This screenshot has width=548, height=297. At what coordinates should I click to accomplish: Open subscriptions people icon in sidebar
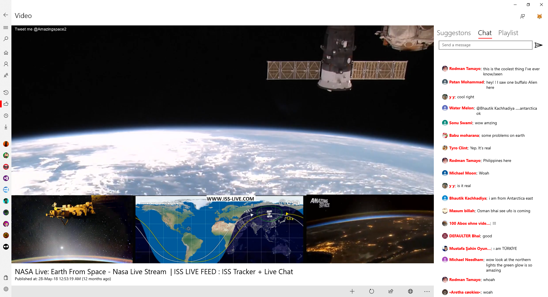(x=6, y=75)
